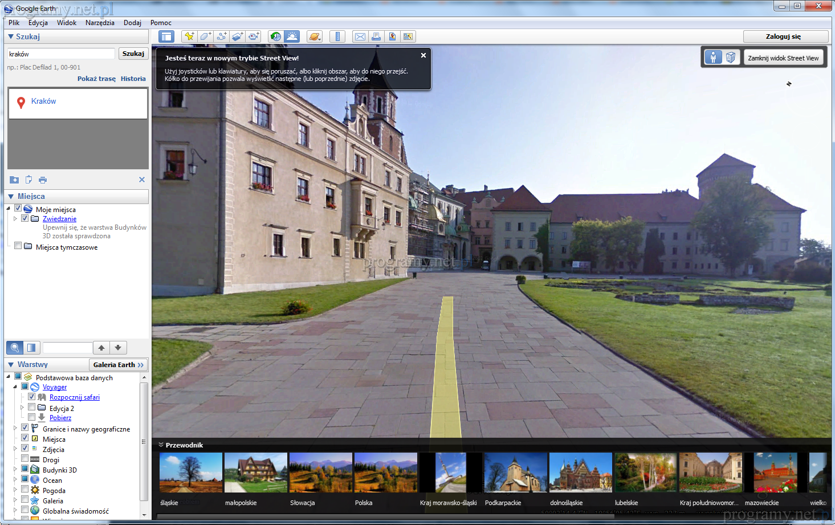Click the Add Placemark pushpin icon
This screenshot has width=835, height=525.
click(x=189, y=36)
